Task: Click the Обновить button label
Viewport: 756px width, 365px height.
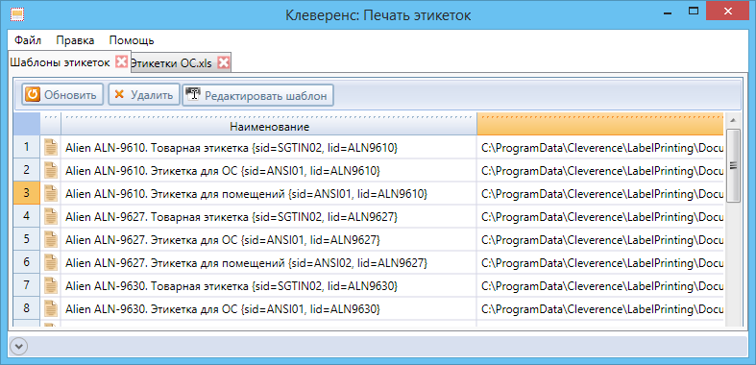Action: coord(71,95)
